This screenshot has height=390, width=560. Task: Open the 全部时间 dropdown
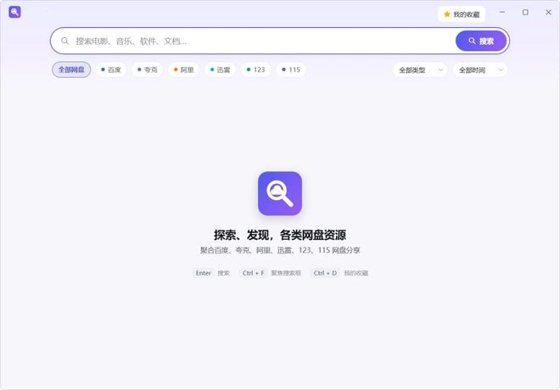tap(480, 70)
